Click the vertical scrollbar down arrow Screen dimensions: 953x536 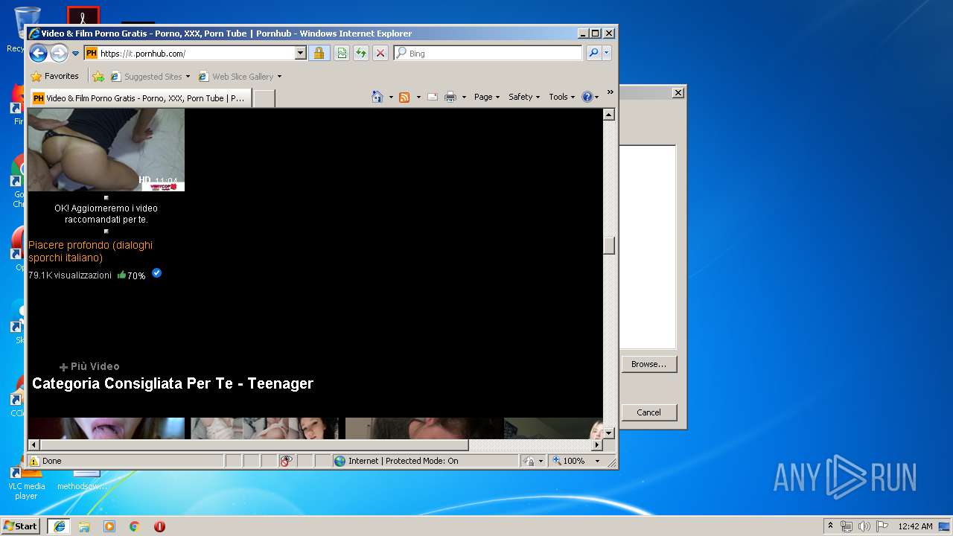609,433
